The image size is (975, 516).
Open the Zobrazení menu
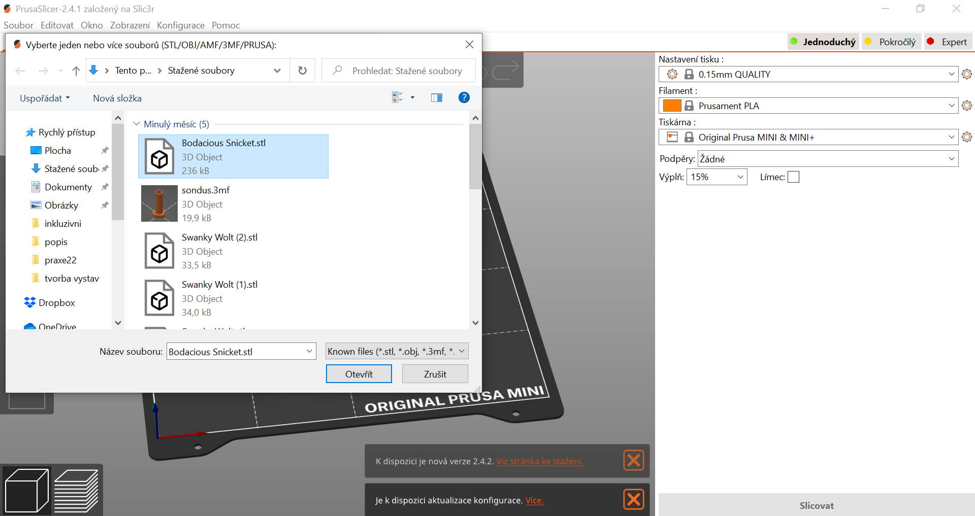(x=130, y=25)
